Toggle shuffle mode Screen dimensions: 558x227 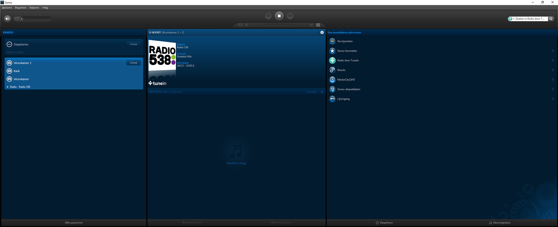pos(246,25)
